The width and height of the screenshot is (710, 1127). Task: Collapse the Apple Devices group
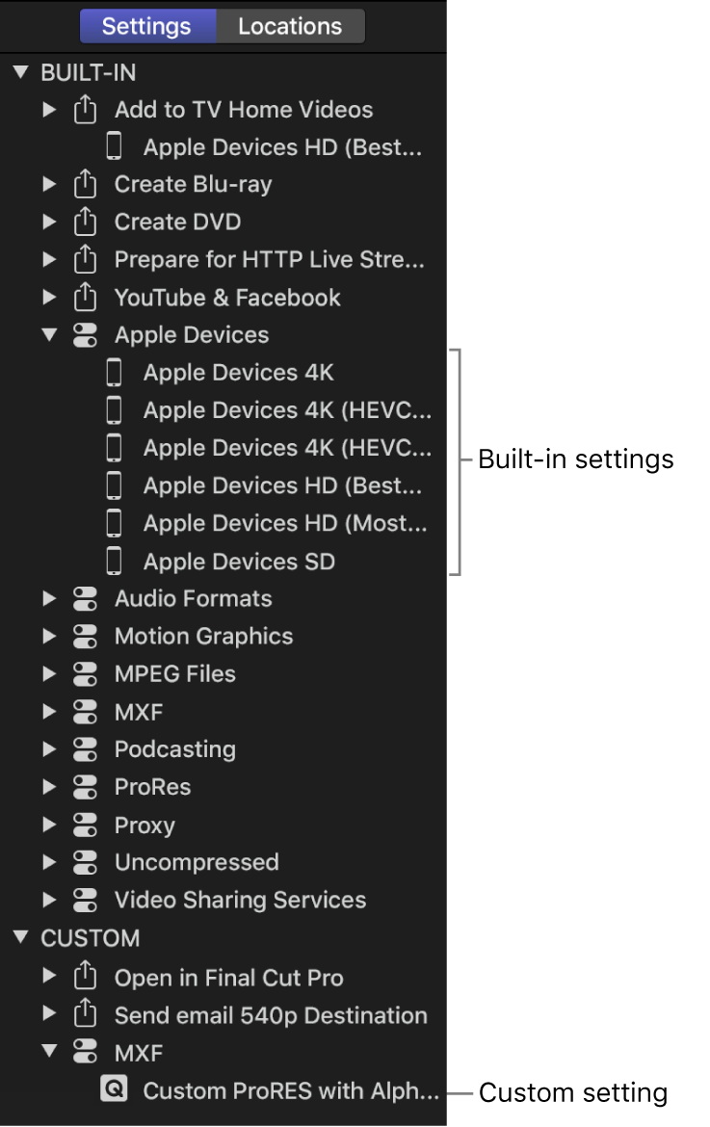pyautogui.click(x=49, y=335)
